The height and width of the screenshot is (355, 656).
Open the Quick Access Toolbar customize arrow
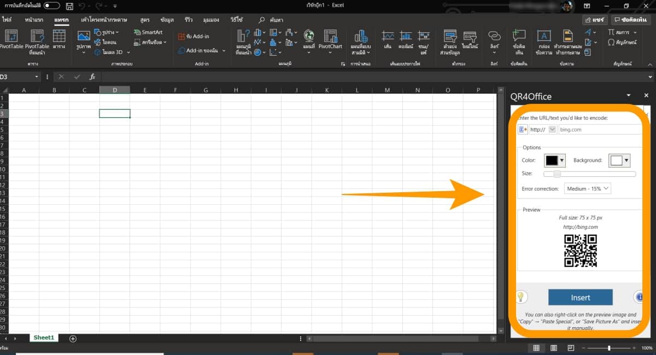click(114, 7)
